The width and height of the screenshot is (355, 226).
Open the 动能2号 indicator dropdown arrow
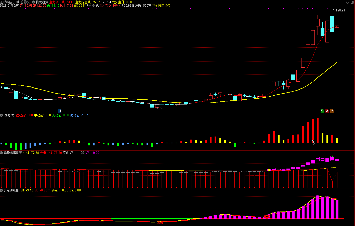(2, 115)
